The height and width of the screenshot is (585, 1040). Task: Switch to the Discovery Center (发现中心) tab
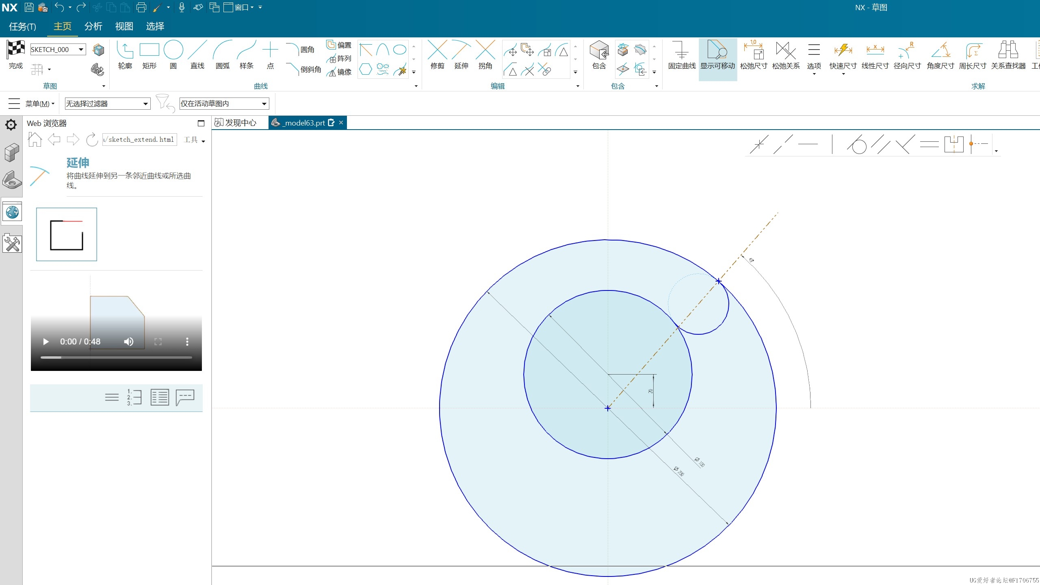coord(236,123)
